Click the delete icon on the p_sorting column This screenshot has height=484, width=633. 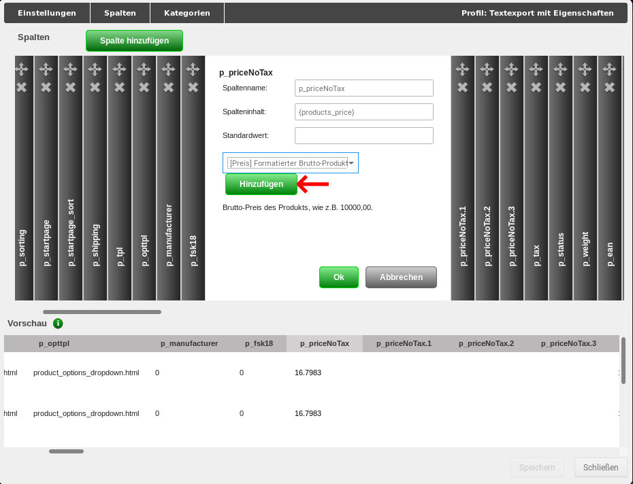point(23,87)
